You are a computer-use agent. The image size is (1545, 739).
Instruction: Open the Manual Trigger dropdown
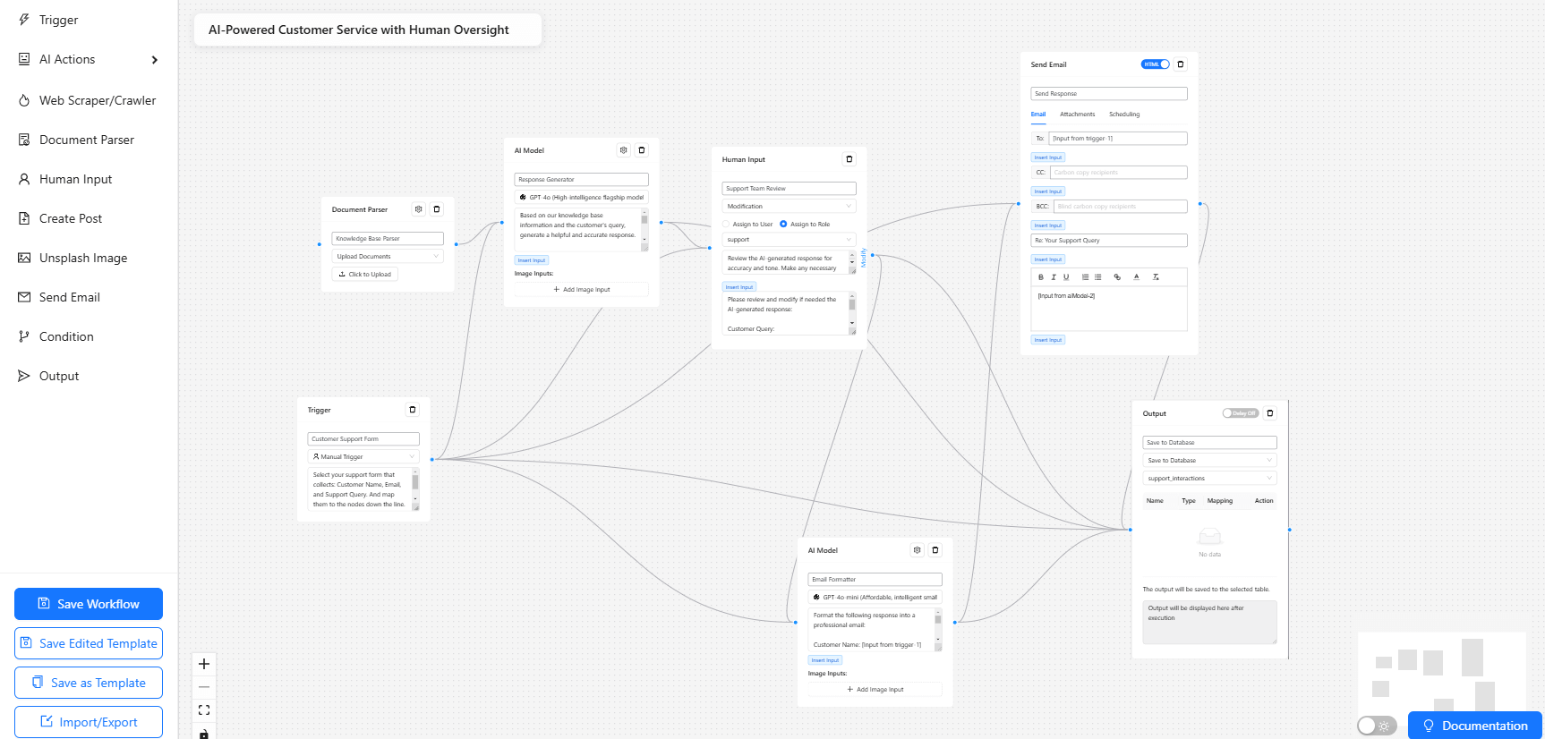coord(363,457)
